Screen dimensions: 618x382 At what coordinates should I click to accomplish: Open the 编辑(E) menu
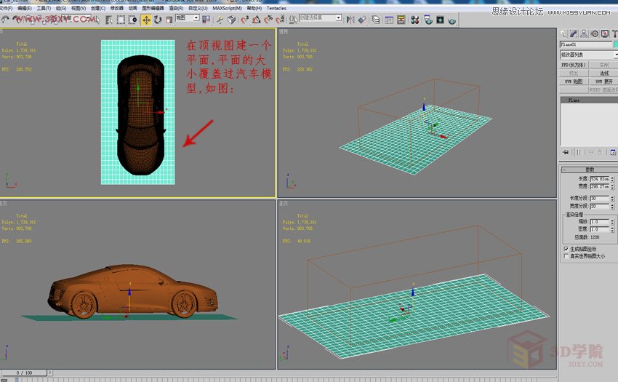pyautogui.click(x=25, y=8)
